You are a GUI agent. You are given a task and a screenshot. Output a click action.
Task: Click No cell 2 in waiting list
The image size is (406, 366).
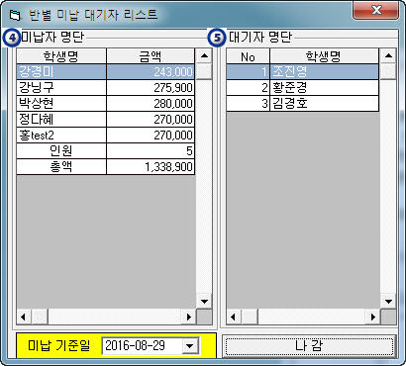248,87
